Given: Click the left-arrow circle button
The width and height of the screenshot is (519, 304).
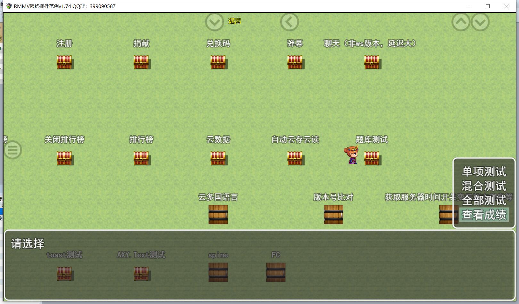Looking at the screenshot, I should coord(289,22).
